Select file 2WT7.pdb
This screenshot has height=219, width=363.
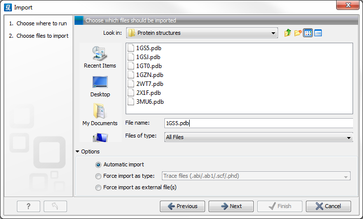coord(149,84)
